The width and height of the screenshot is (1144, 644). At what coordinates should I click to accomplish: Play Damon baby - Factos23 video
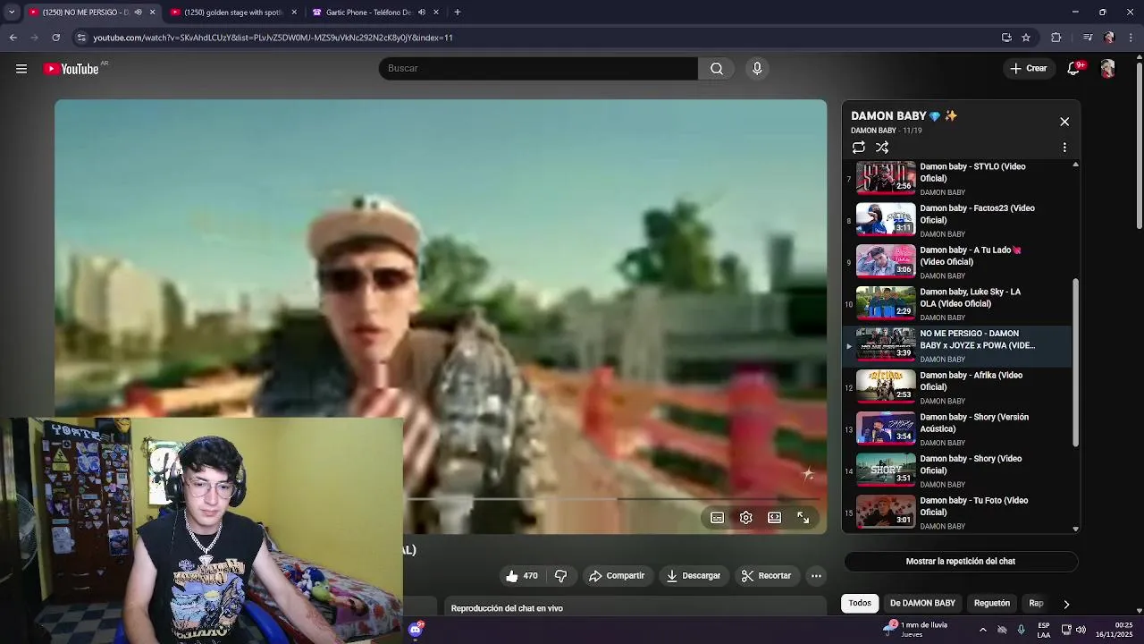tap(957, 220)
